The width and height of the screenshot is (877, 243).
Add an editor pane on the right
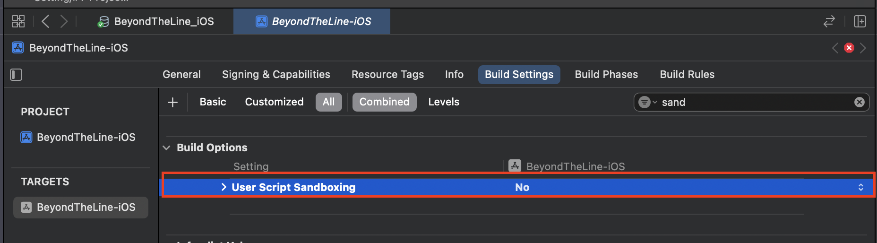(860, 21)
